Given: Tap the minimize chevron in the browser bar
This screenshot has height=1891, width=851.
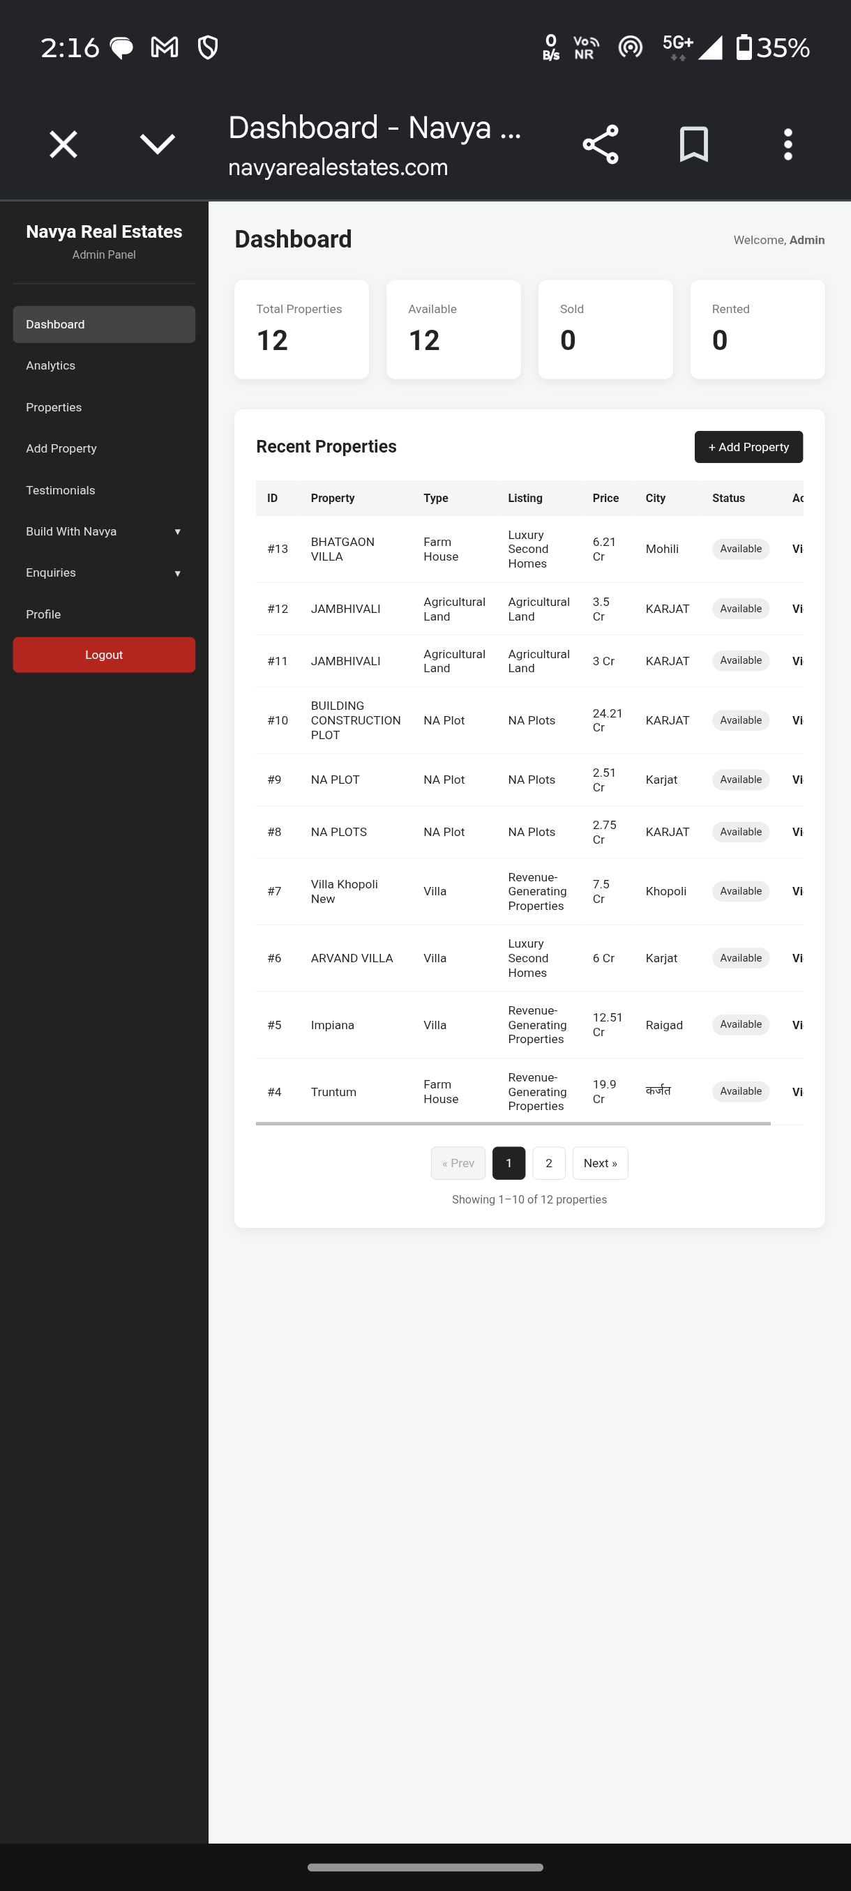Looking at the screenshot, I should [x=157, y=144].
